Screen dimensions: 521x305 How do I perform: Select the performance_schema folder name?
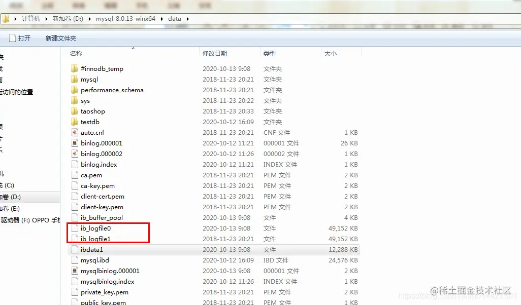[112, 90]
